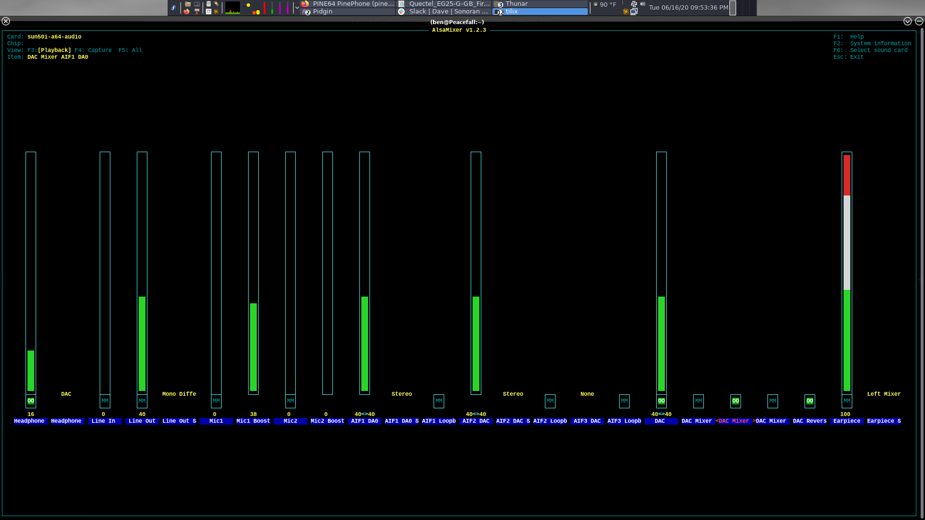
Task: Expand the panel task list arrow
Action: 297,8
